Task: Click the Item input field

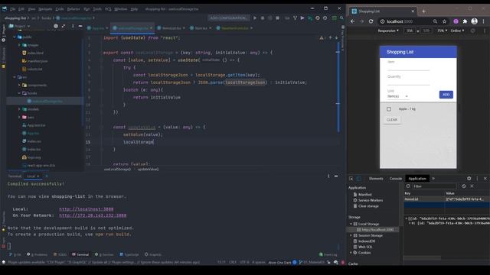Action: click(x=408, y=66)
